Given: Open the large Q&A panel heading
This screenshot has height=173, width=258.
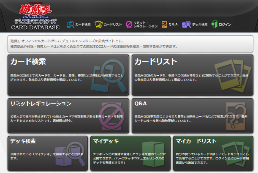Looking at the screenshot, I should coord(141,104).
